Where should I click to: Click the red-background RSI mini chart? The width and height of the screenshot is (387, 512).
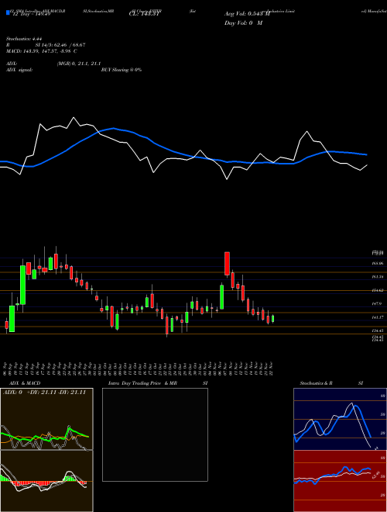(340, 481)
